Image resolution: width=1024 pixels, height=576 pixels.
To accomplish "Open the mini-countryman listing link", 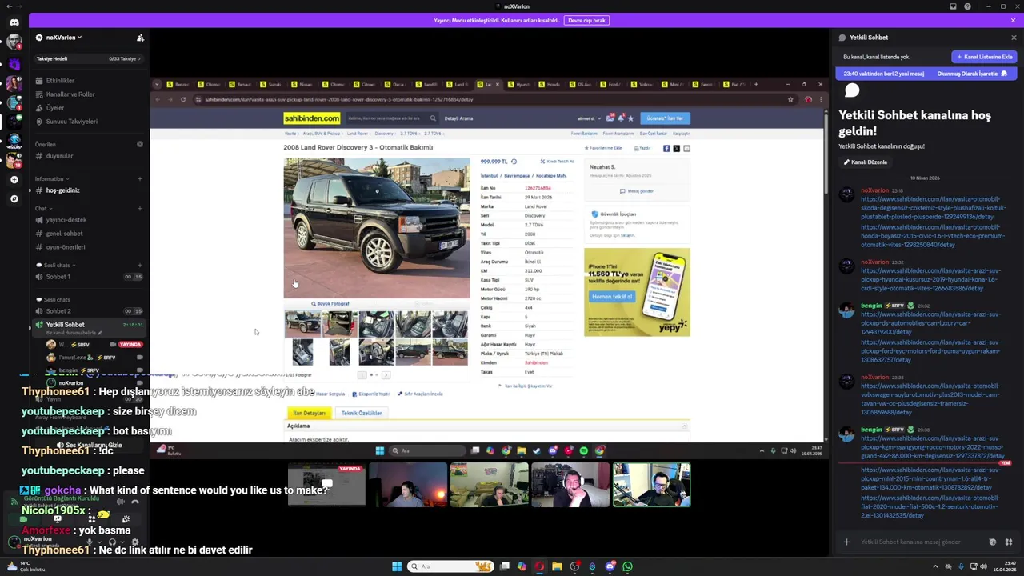I will point(930,478).
